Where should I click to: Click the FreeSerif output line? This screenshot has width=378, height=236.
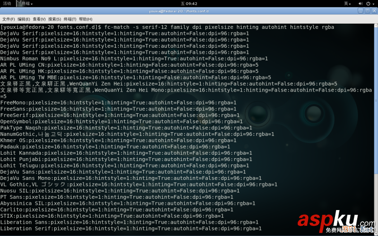tap(120, 115)
